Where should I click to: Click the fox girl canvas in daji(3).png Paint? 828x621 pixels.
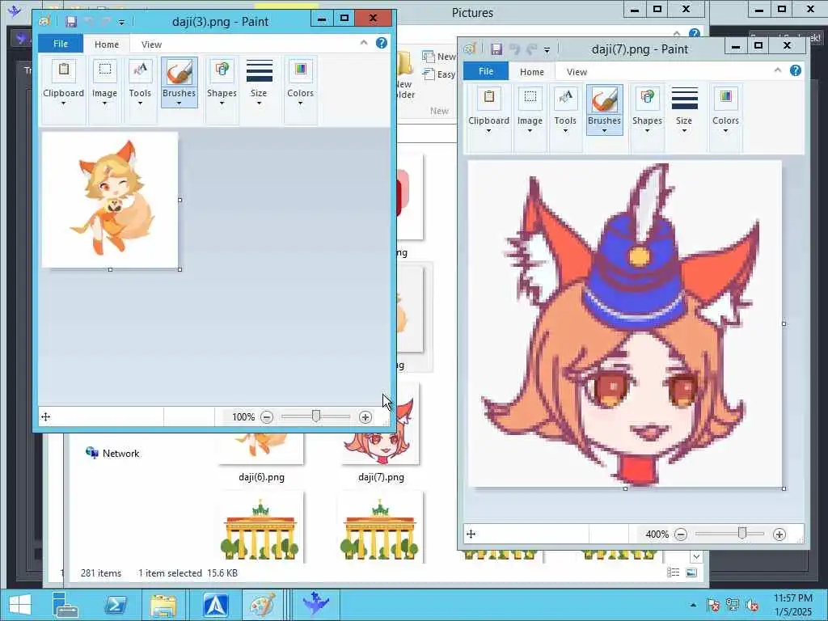[110, 200]
